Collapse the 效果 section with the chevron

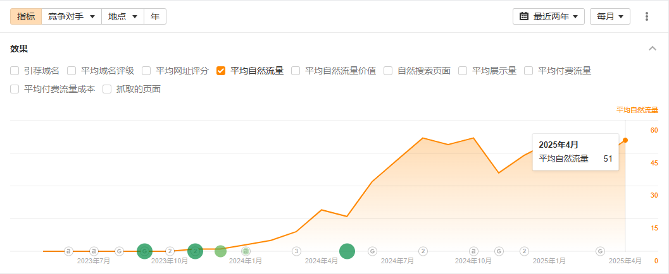tap(653, 49)
